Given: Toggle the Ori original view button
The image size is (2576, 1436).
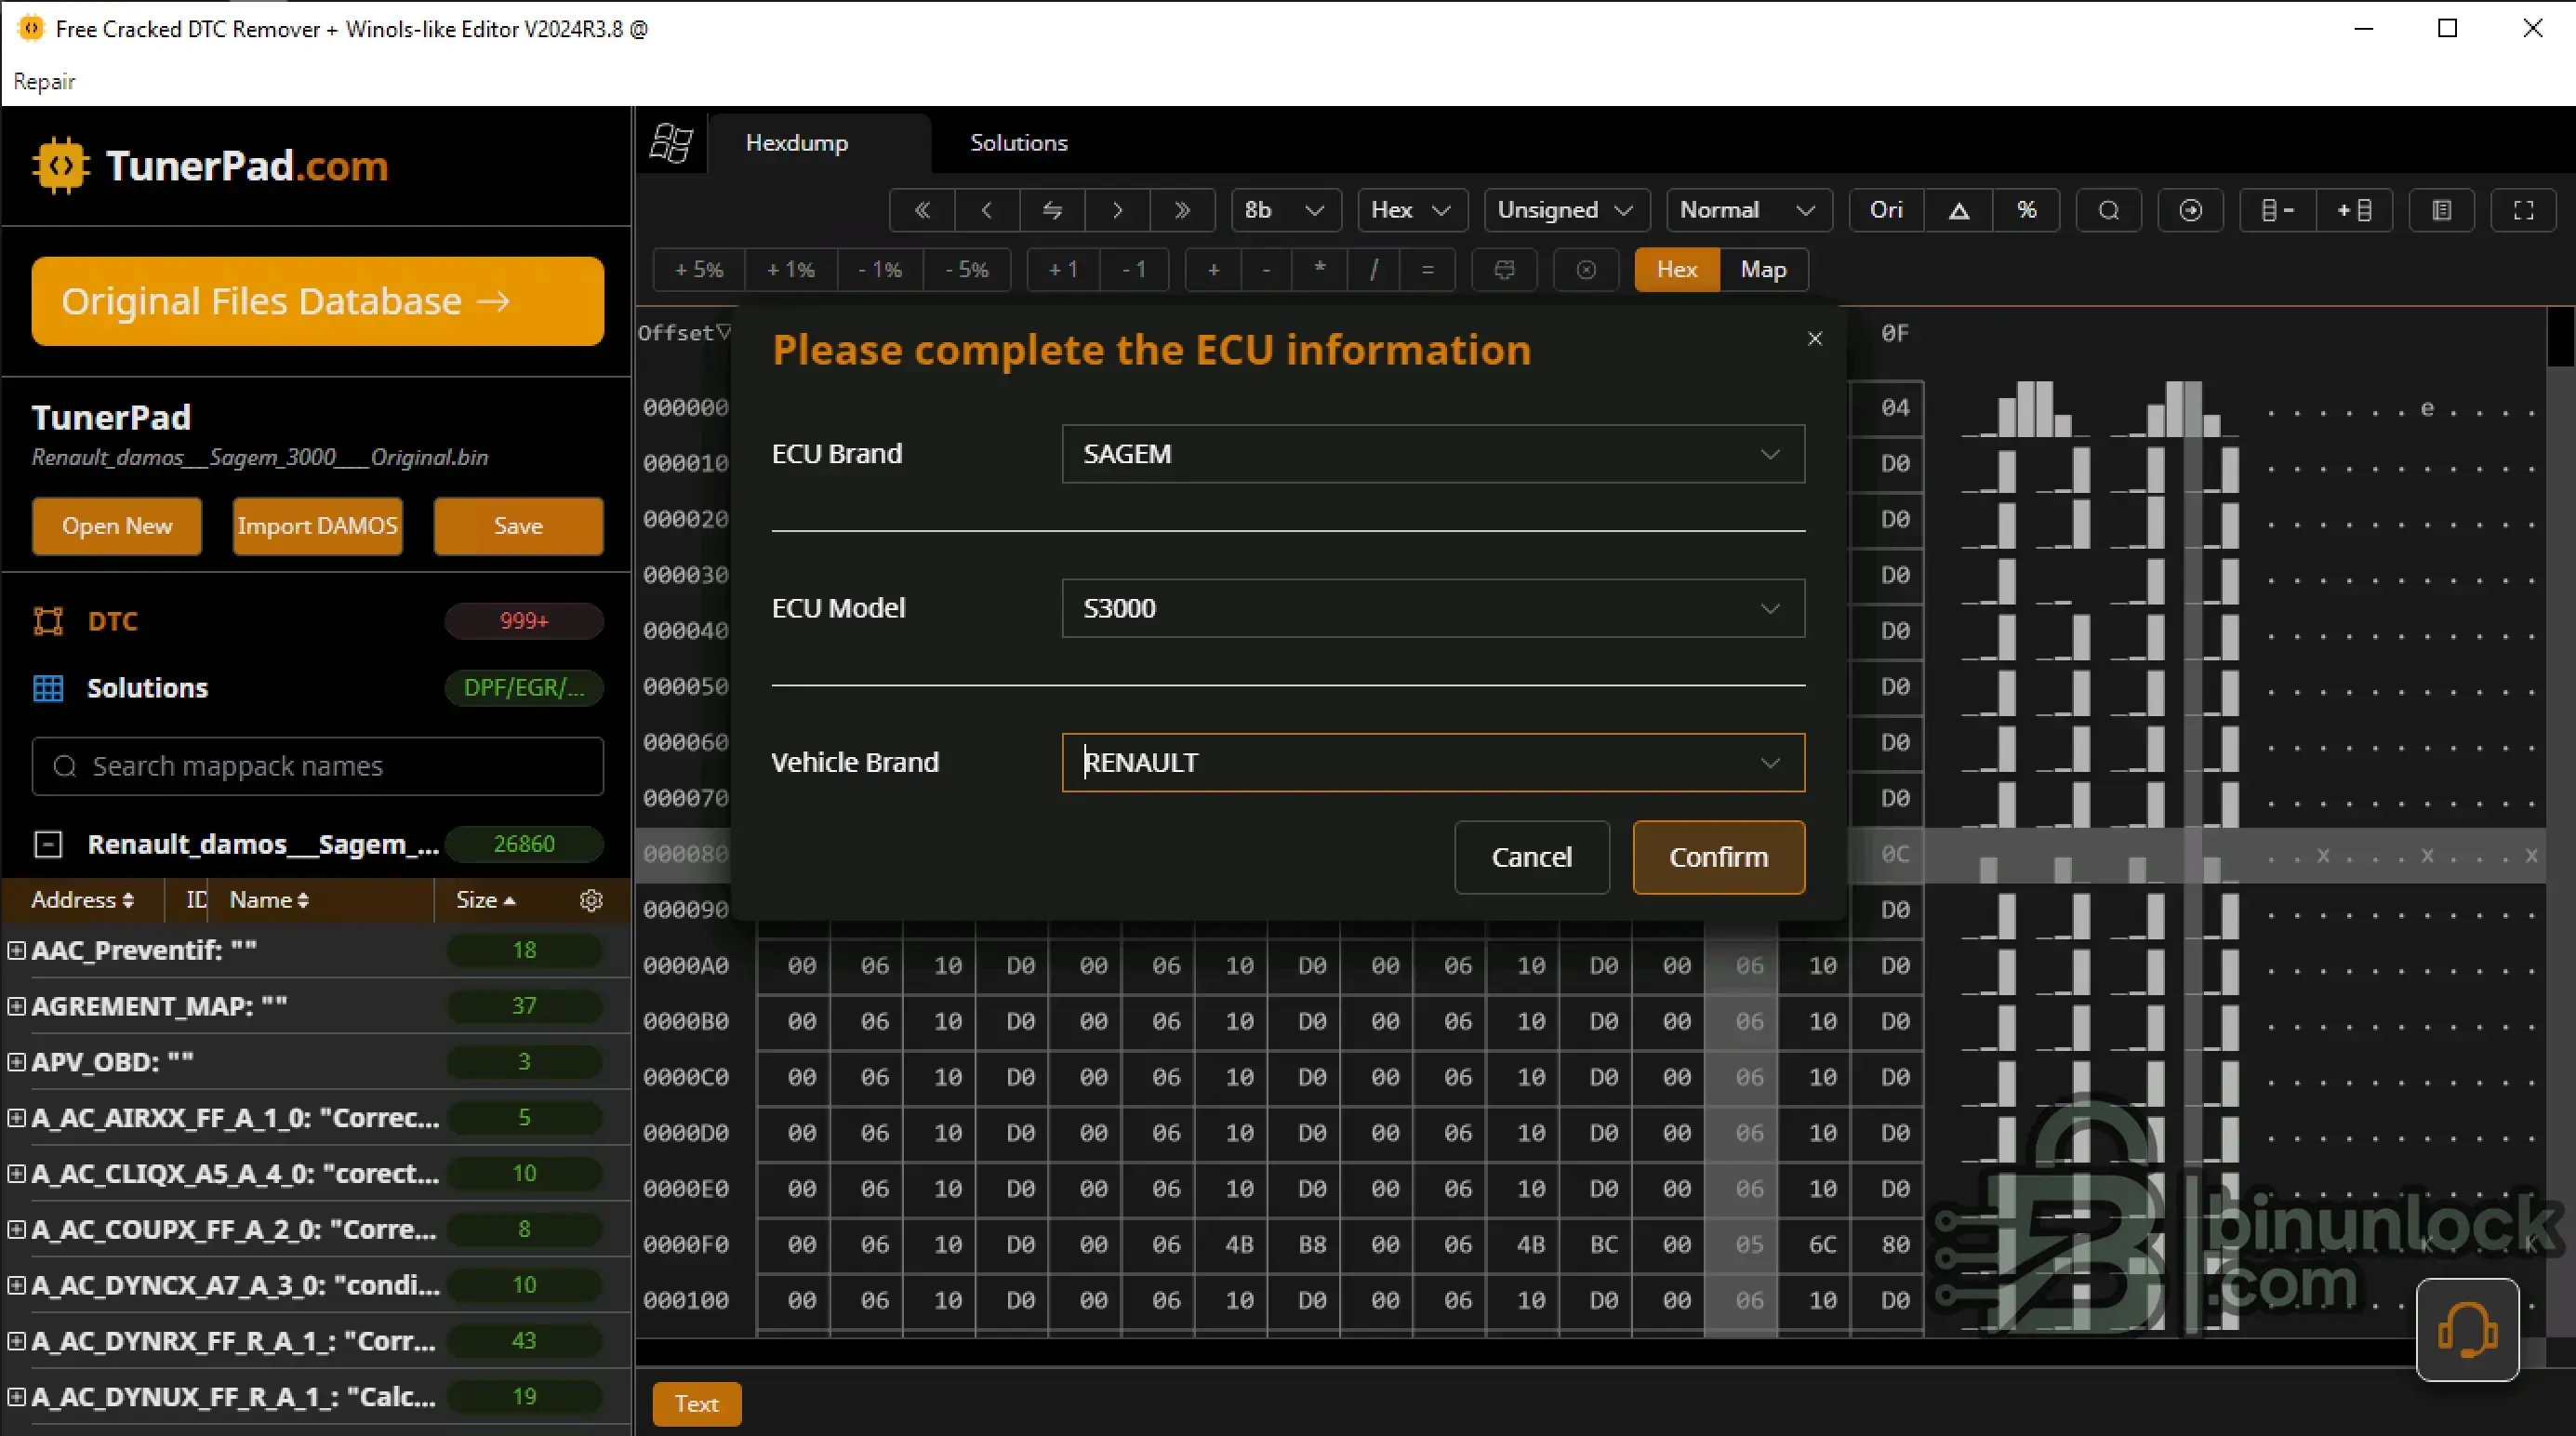Looking at the screenshot, I should click(1886, 210).
